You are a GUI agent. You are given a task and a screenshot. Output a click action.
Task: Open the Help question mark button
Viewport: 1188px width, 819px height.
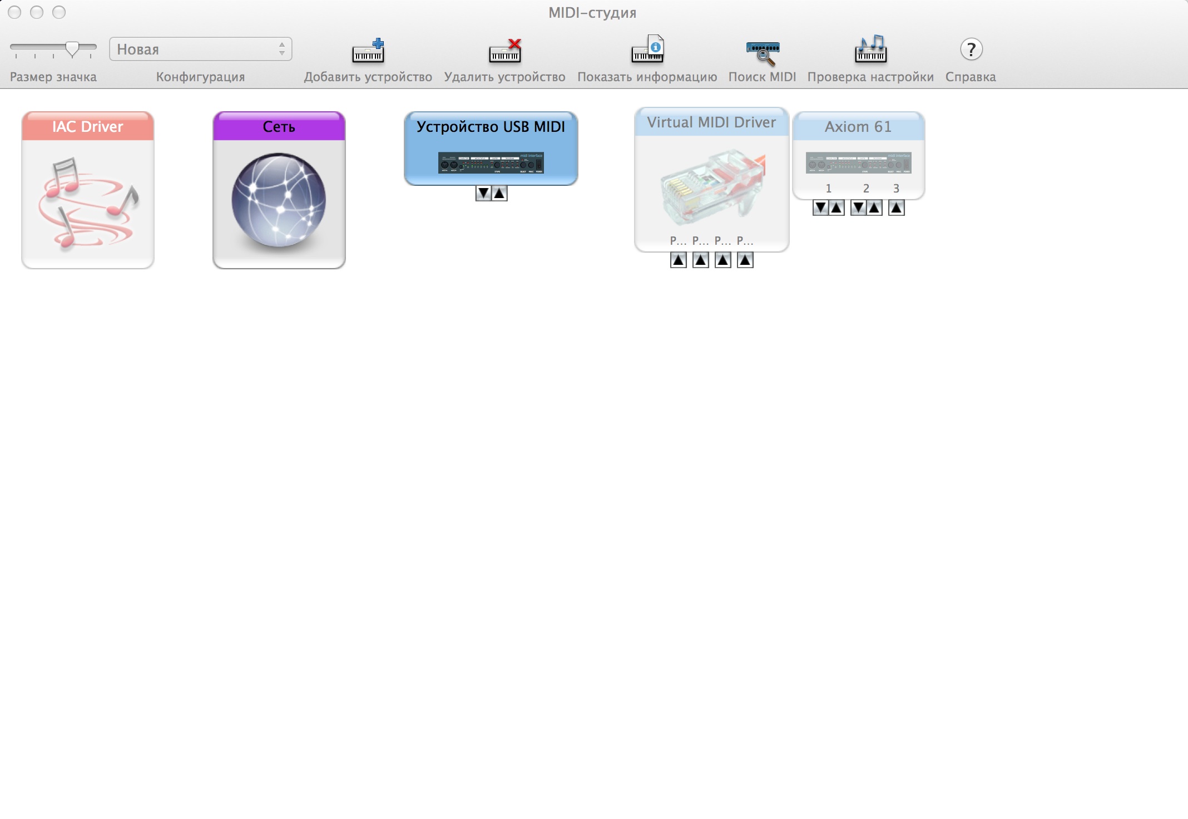tap(971, 50)
